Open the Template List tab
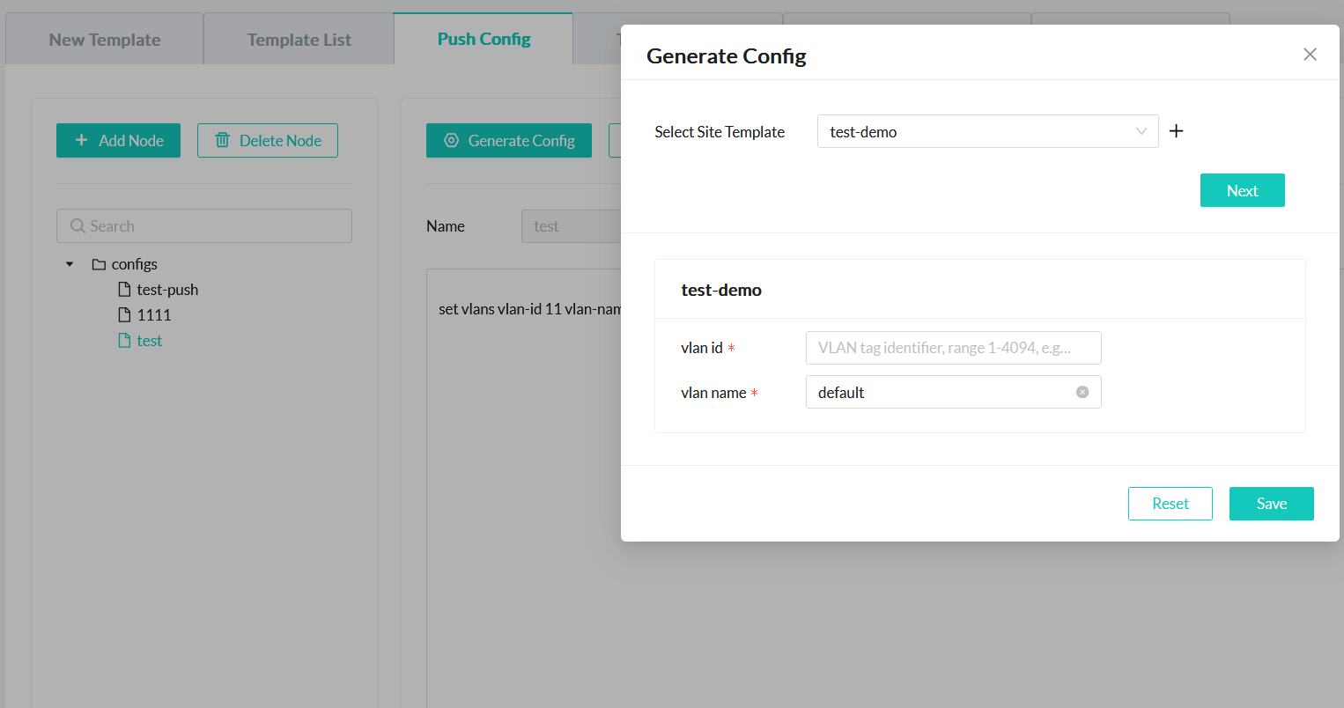This screenshot has height=708, width=1344. 299,40
